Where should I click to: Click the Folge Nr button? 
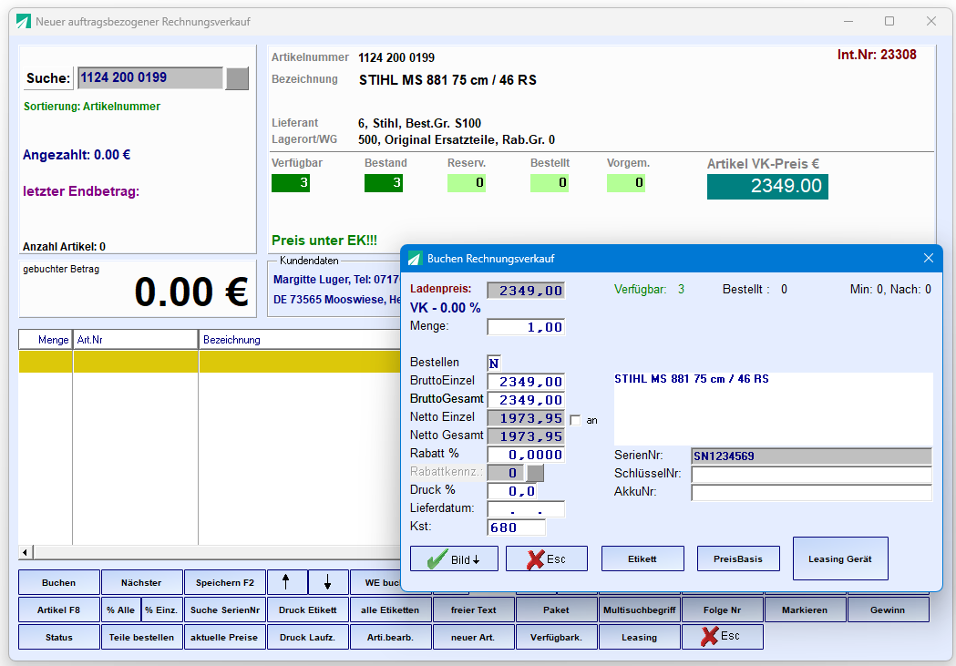click(723, 610)
